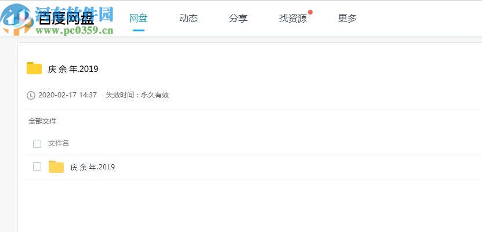
Task: Open the 找资源 tab
Action: pos(293,18)
